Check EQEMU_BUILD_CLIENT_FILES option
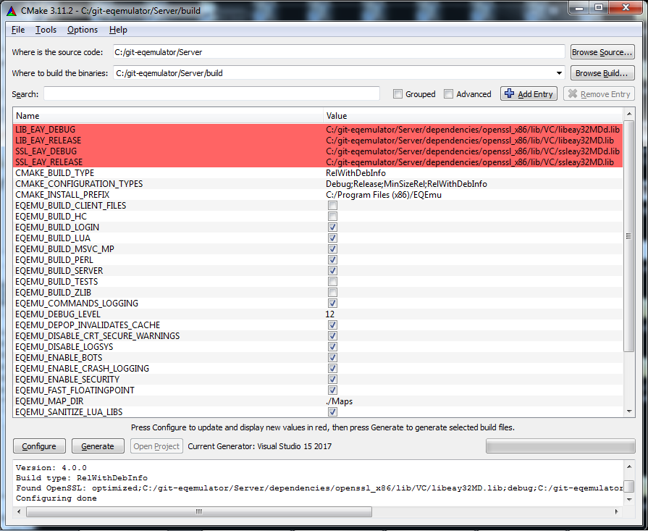 [332, 206]
